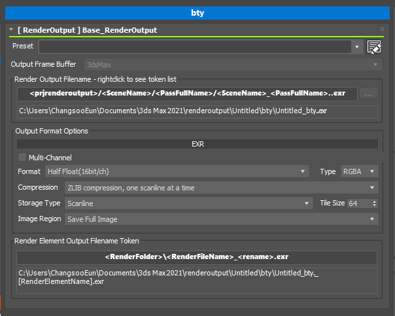The height and width of the screenshot is (316, 395).
Task: Open the Tile Size 64 dropdown
Action: point(362,203)
